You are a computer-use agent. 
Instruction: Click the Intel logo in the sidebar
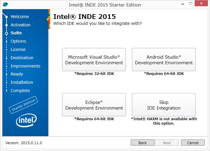(26, 120)
